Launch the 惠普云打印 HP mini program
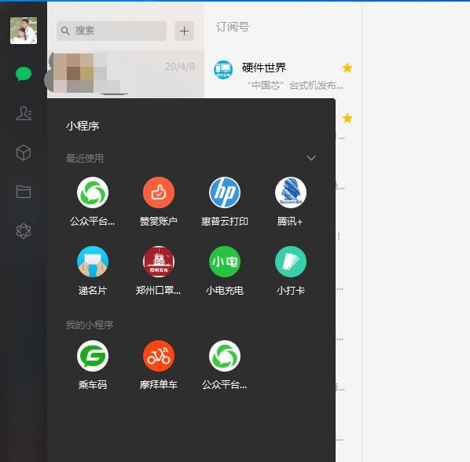The width and height of the screenshot is (470, 462). (225, 202)
